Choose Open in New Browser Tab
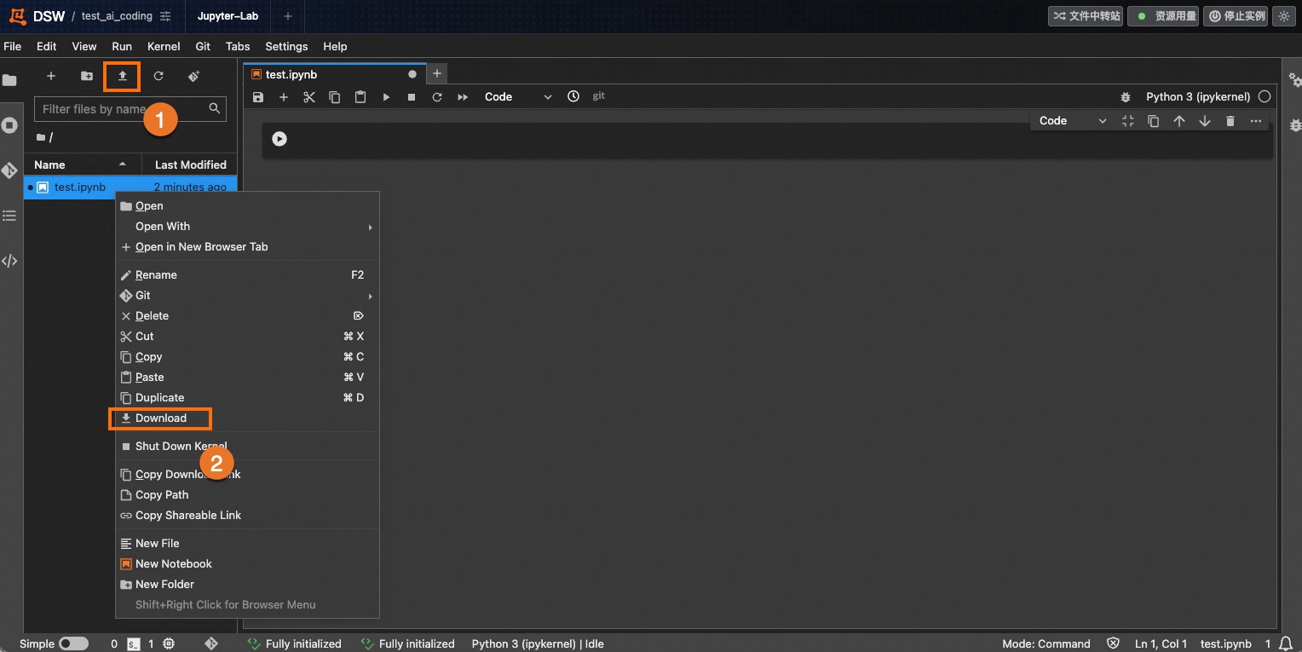The height and width of the screenshot is (652, 1302). tap(247, 247)
